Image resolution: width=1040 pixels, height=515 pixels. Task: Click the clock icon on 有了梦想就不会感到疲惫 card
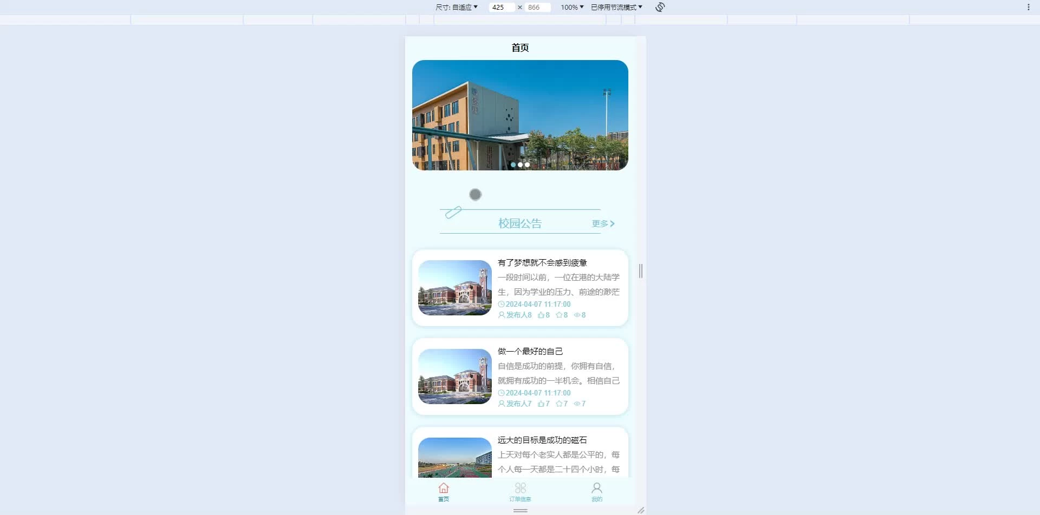coord(501,305)
